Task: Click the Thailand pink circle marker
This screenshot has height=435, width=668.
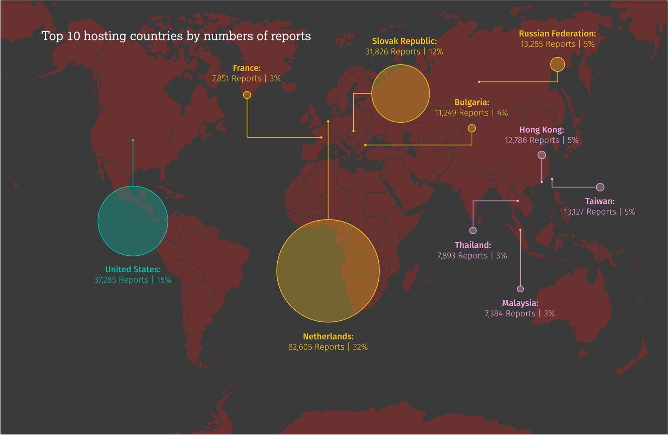Action: click(x=473, y=230)
